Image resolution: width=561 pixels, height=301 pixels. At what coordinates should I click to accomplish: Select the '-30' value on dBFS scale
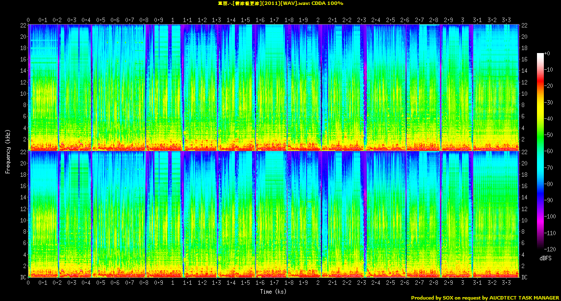click(548, 102)
